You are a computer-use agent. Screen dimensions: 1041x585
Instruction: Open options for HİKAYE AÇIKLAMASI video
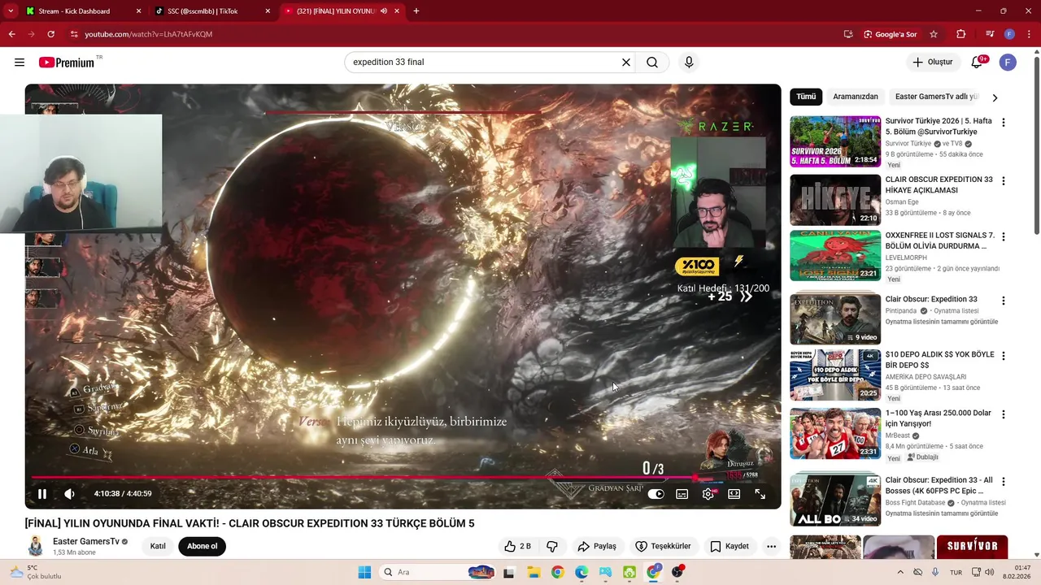click(x=1003, y=180)
